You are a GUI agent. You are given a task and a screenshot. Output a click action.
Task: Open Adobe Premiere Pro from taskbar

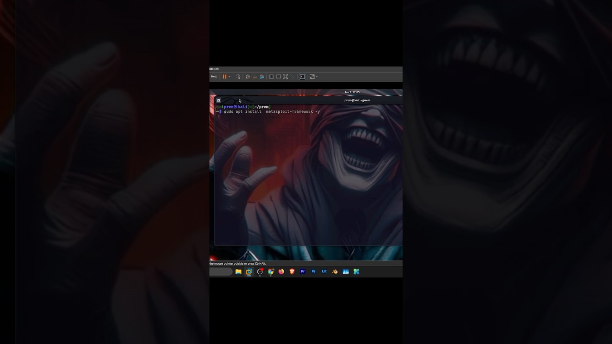[303, 271]
